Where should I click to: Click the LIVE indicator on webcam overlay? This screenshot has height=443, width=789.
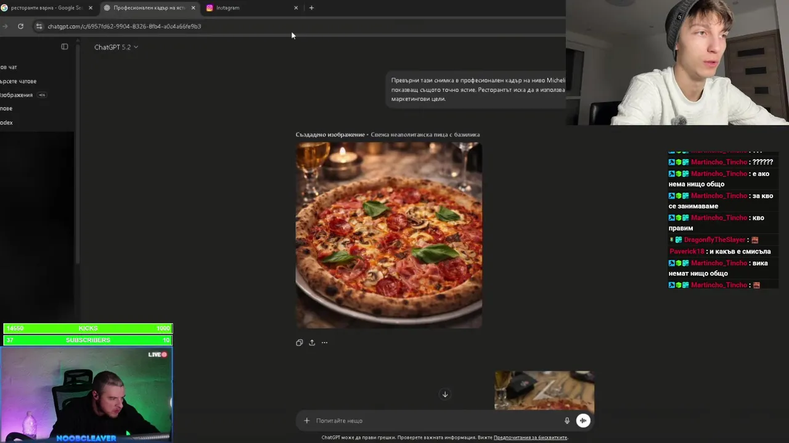click(158, 354)
